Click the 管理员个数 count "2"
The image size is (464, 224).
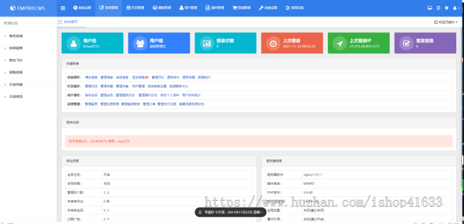(105, 193)
